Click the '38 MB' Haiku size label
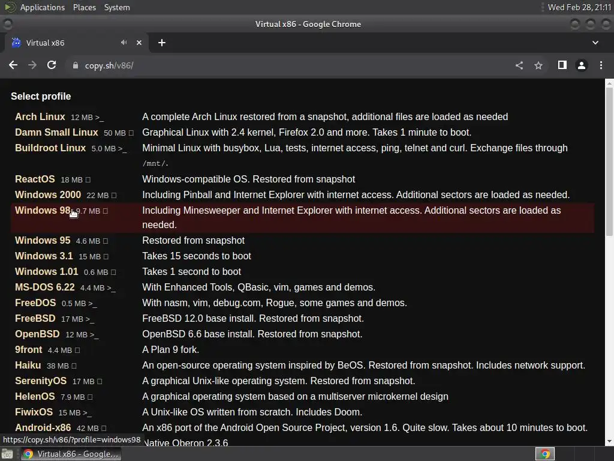 click(58, 366)
